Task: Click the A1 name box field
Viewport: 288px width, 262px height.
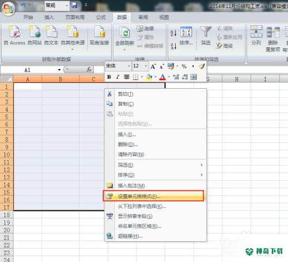Action: click(x=28, y=70)
